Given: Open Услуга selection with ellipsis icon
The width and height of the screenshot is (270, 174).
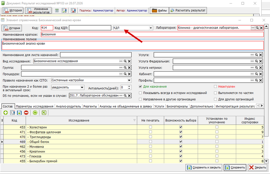Looking at the screenshot, I should (x=252, y=55).
